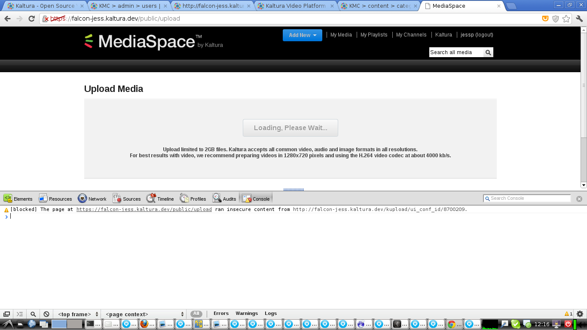Reload the current page
The image size is (587, 330).
coord(31,18)
